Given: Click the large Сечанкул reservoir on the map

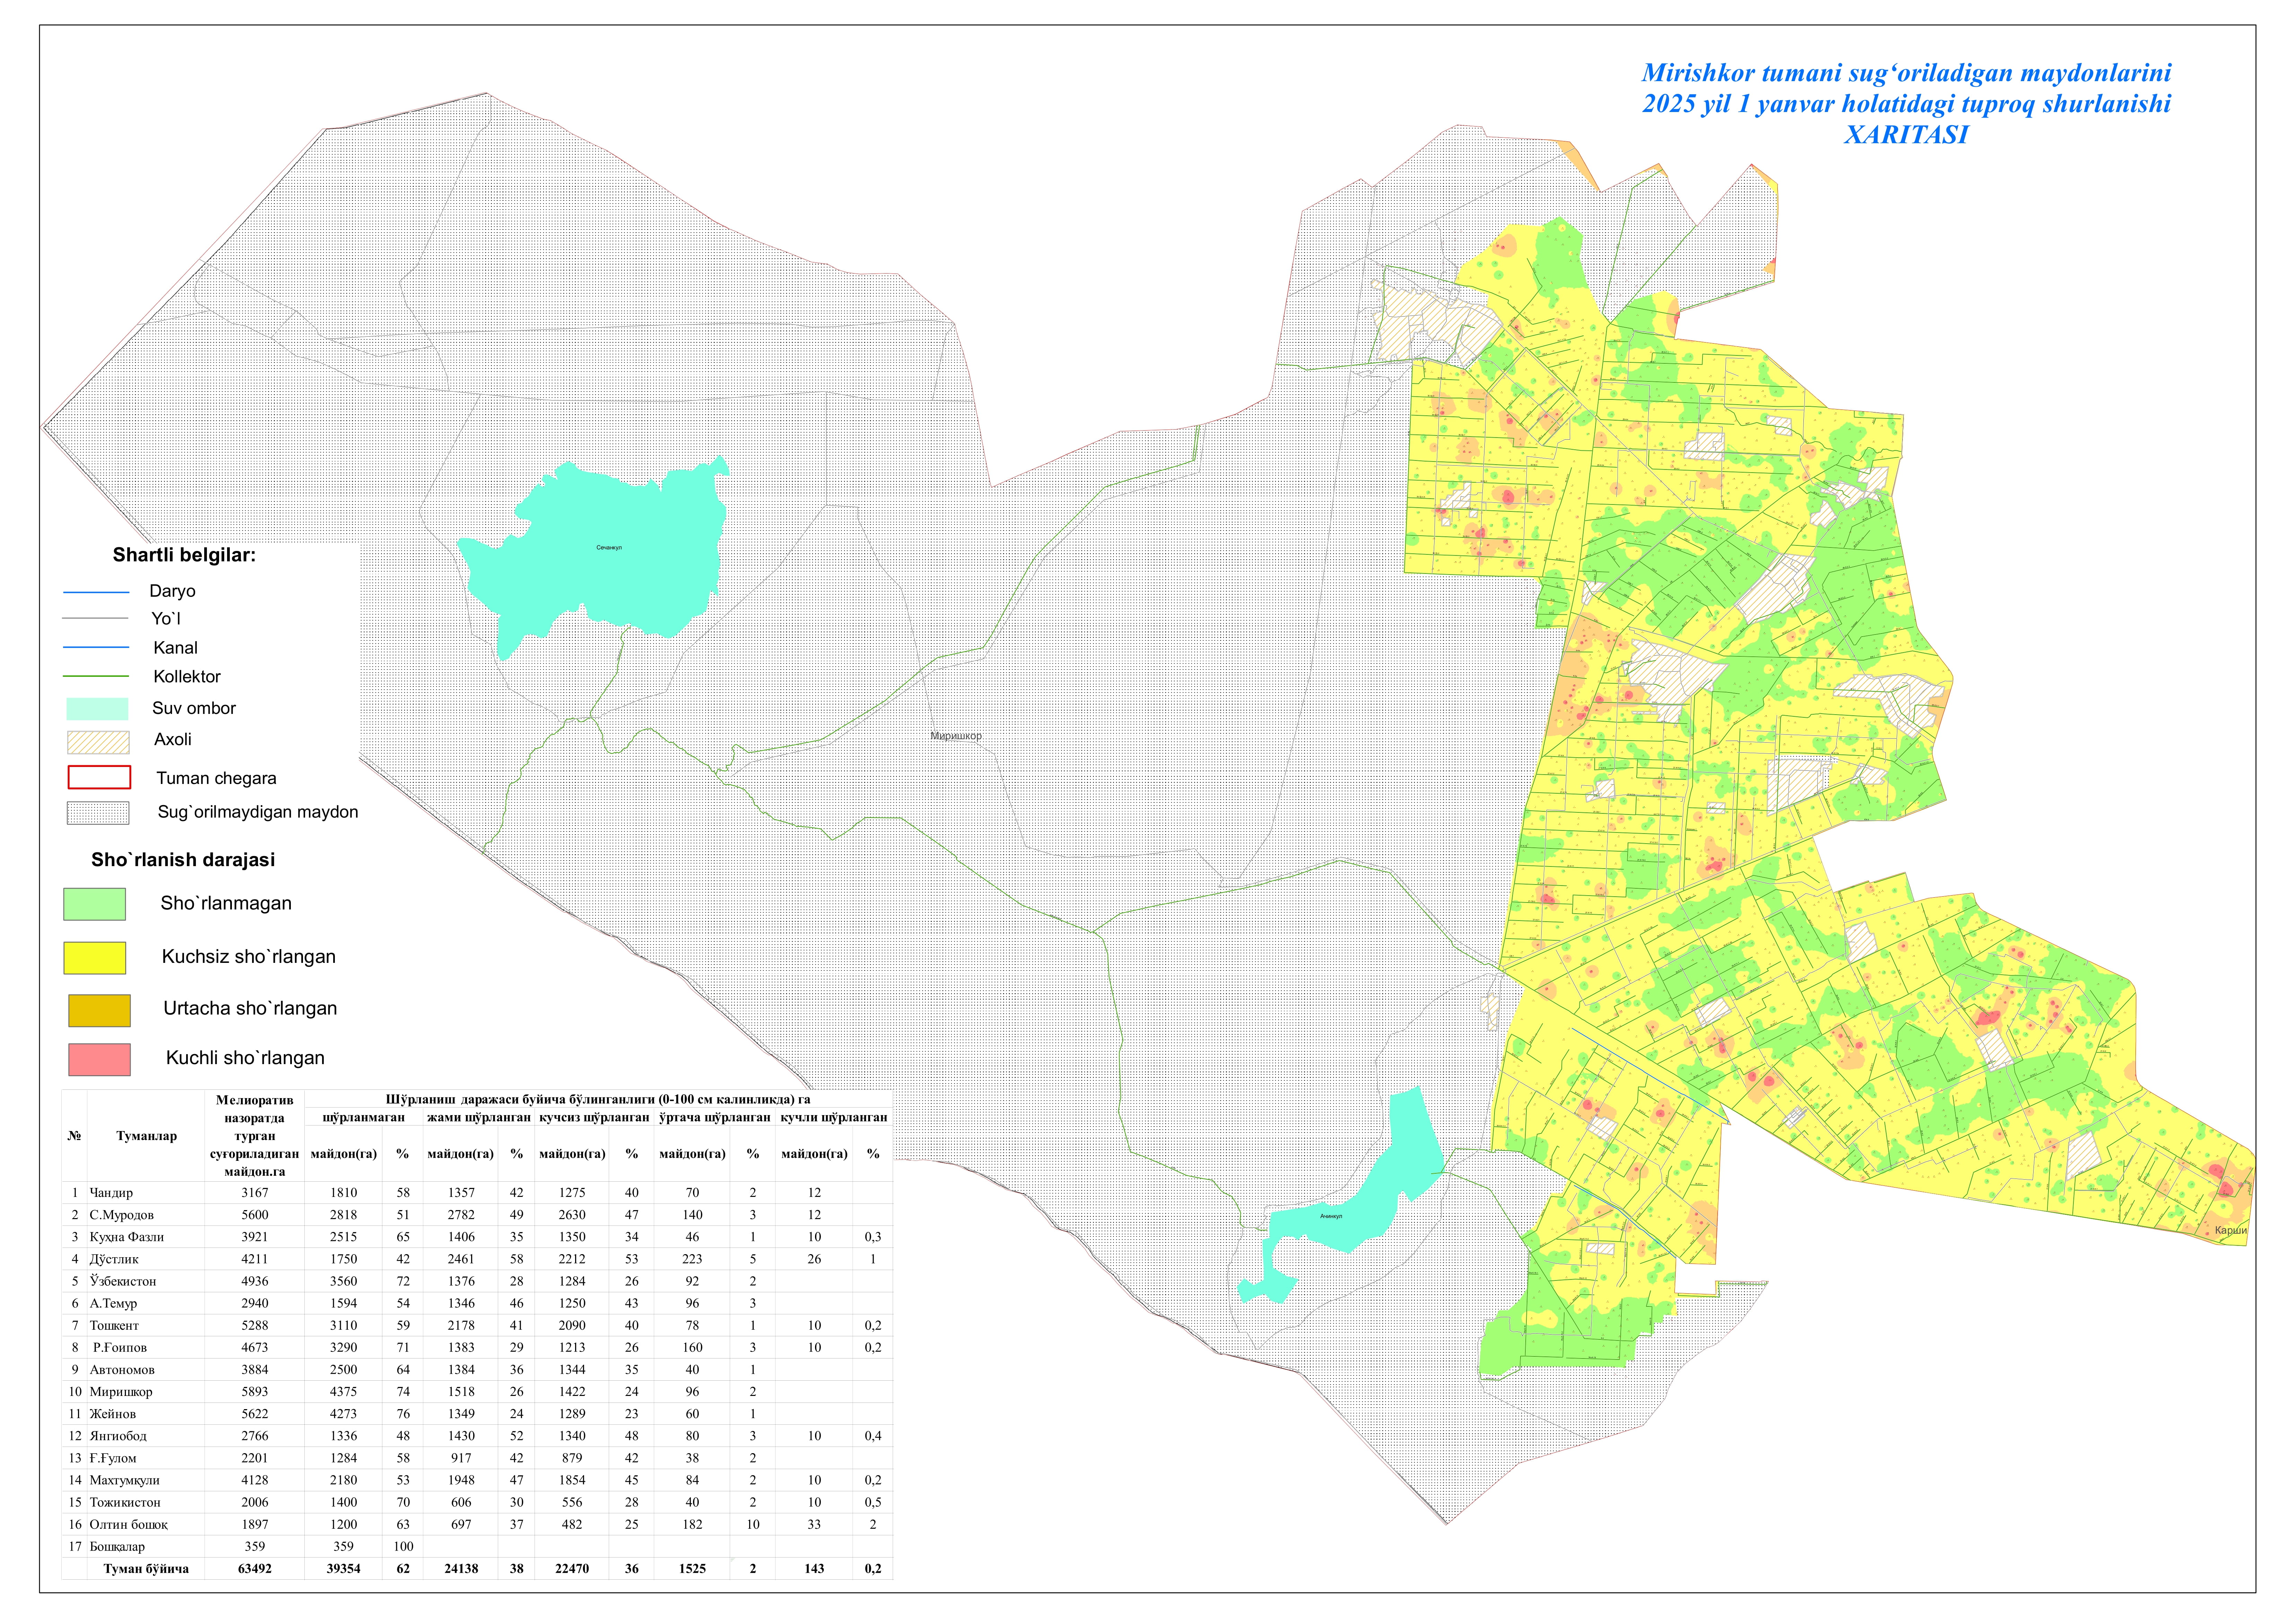Looking at the screenshot, I should click(600, 560).
